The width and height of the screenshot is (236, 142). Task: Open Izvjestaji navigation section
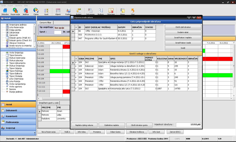pyautogui.click(x=18, y=128)
